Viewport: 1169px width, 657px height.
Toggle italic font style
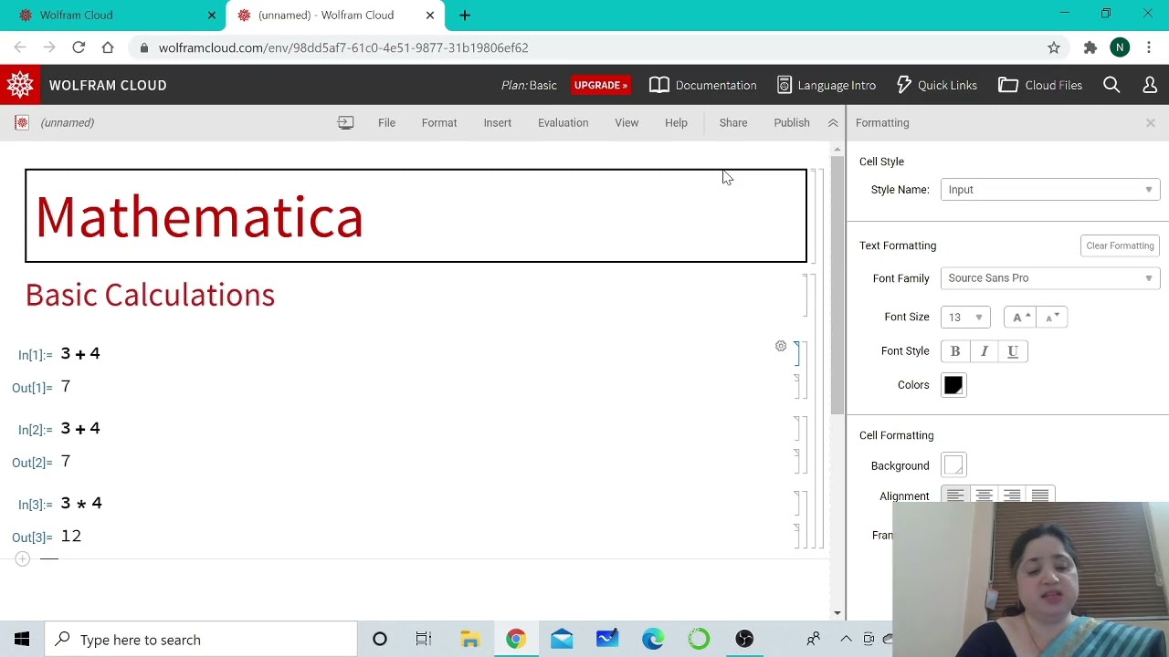(984, 351)
